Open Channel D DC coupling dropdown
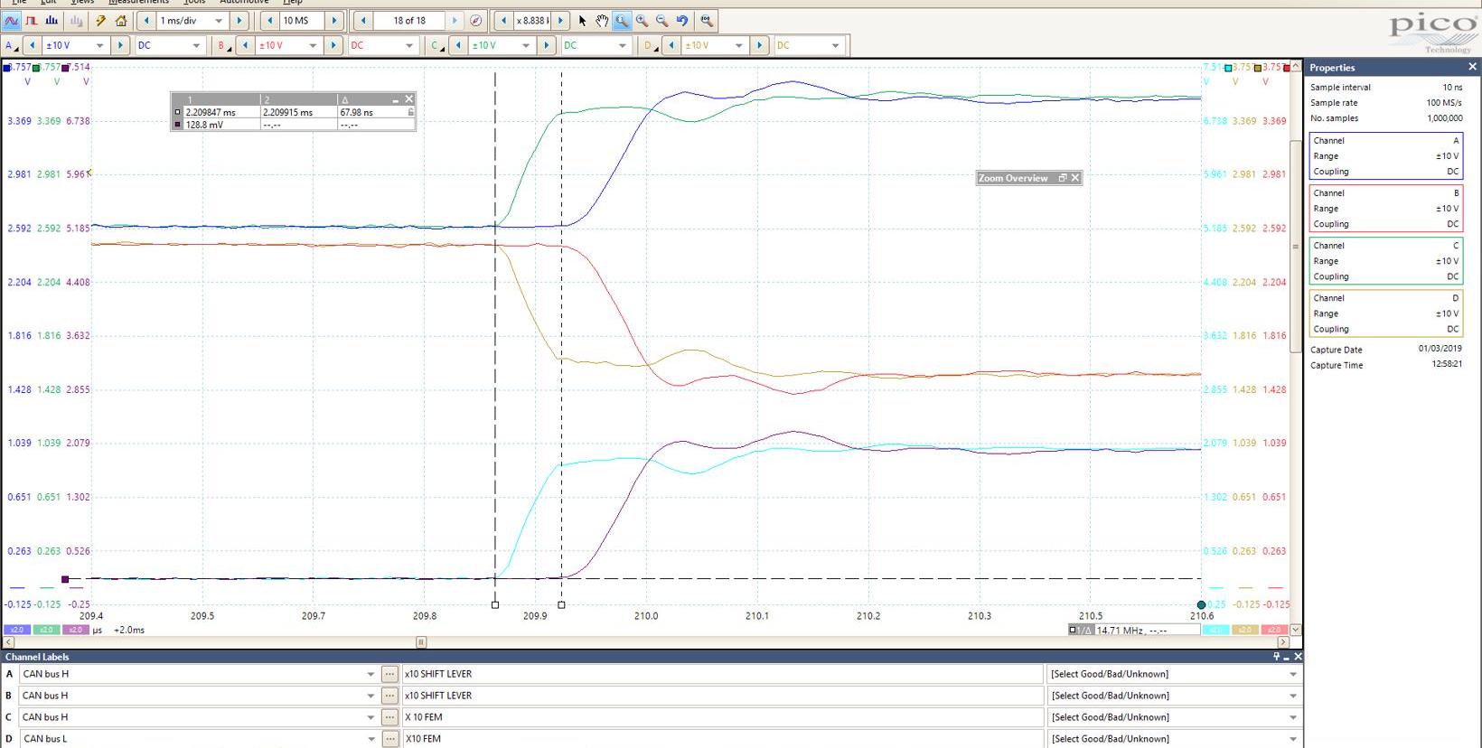Image resolution: width=1482 pixels, height=748 pixels. tap(835, 45)
